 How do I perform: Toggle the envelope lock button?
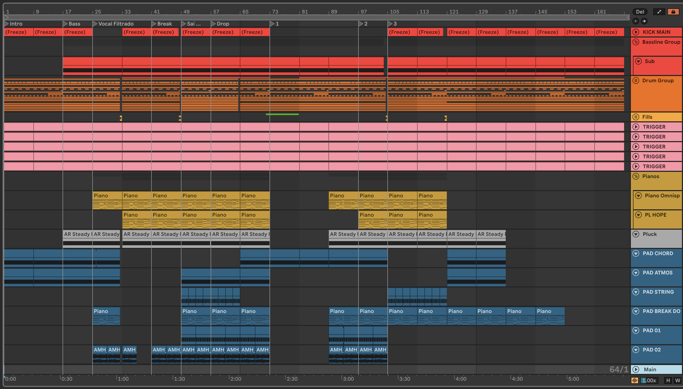[x=673, y=12]
